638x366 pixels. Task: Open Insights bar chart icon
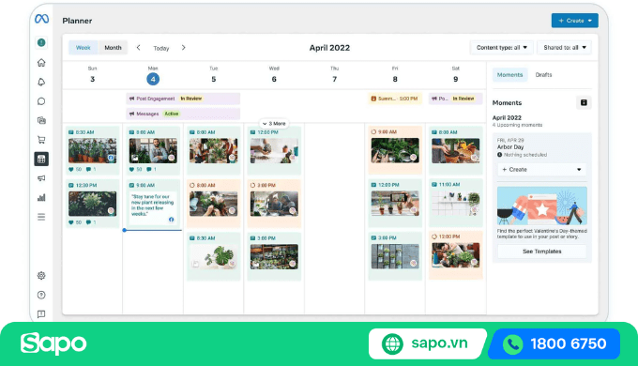pyautogui.click(x=41, y=197)
